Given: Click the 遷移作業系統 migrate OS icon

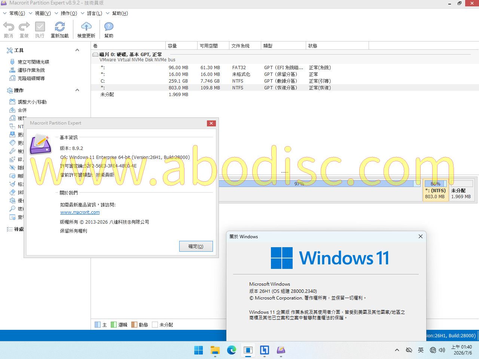Looking at the screenshot, I should pos(12,70).
